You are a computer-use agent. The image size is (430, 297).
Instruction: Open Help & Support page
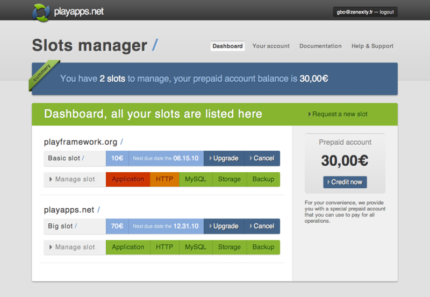(x=372, y=46)
